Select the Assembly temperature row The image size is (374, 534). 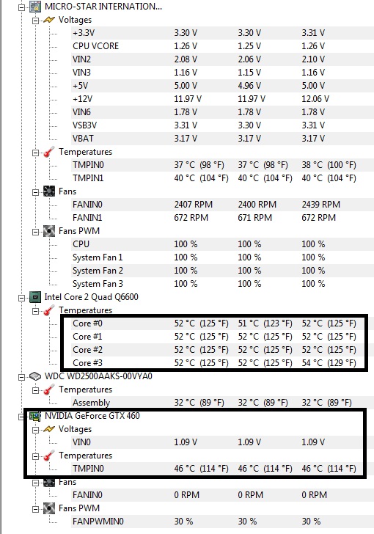tap(222, 403)
